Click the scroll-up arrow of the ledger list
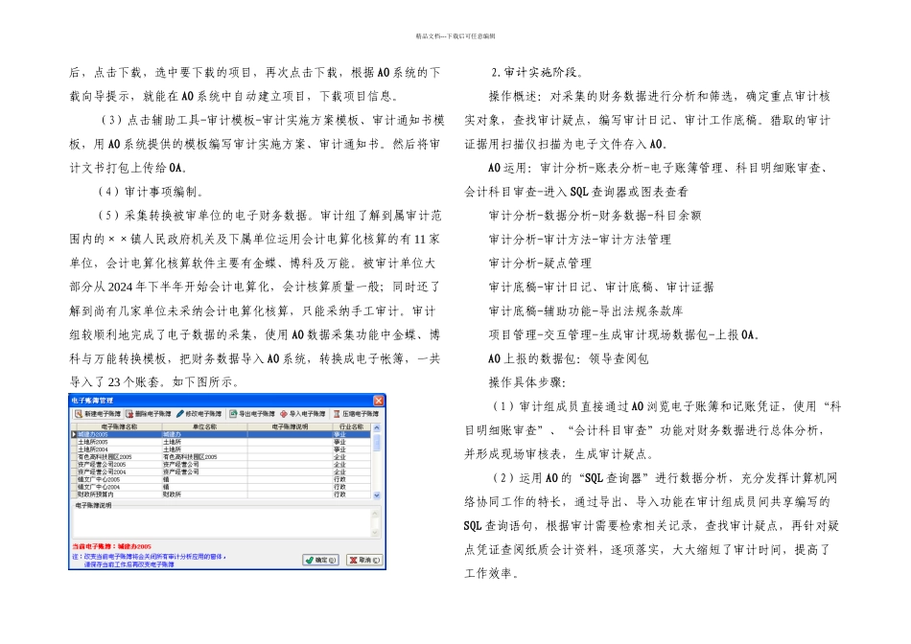Screen dimensions: 911x644 [x=377, y=428]
